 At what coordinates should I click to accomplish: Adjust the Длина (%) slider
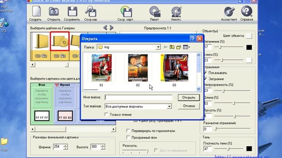click(234, 103)
